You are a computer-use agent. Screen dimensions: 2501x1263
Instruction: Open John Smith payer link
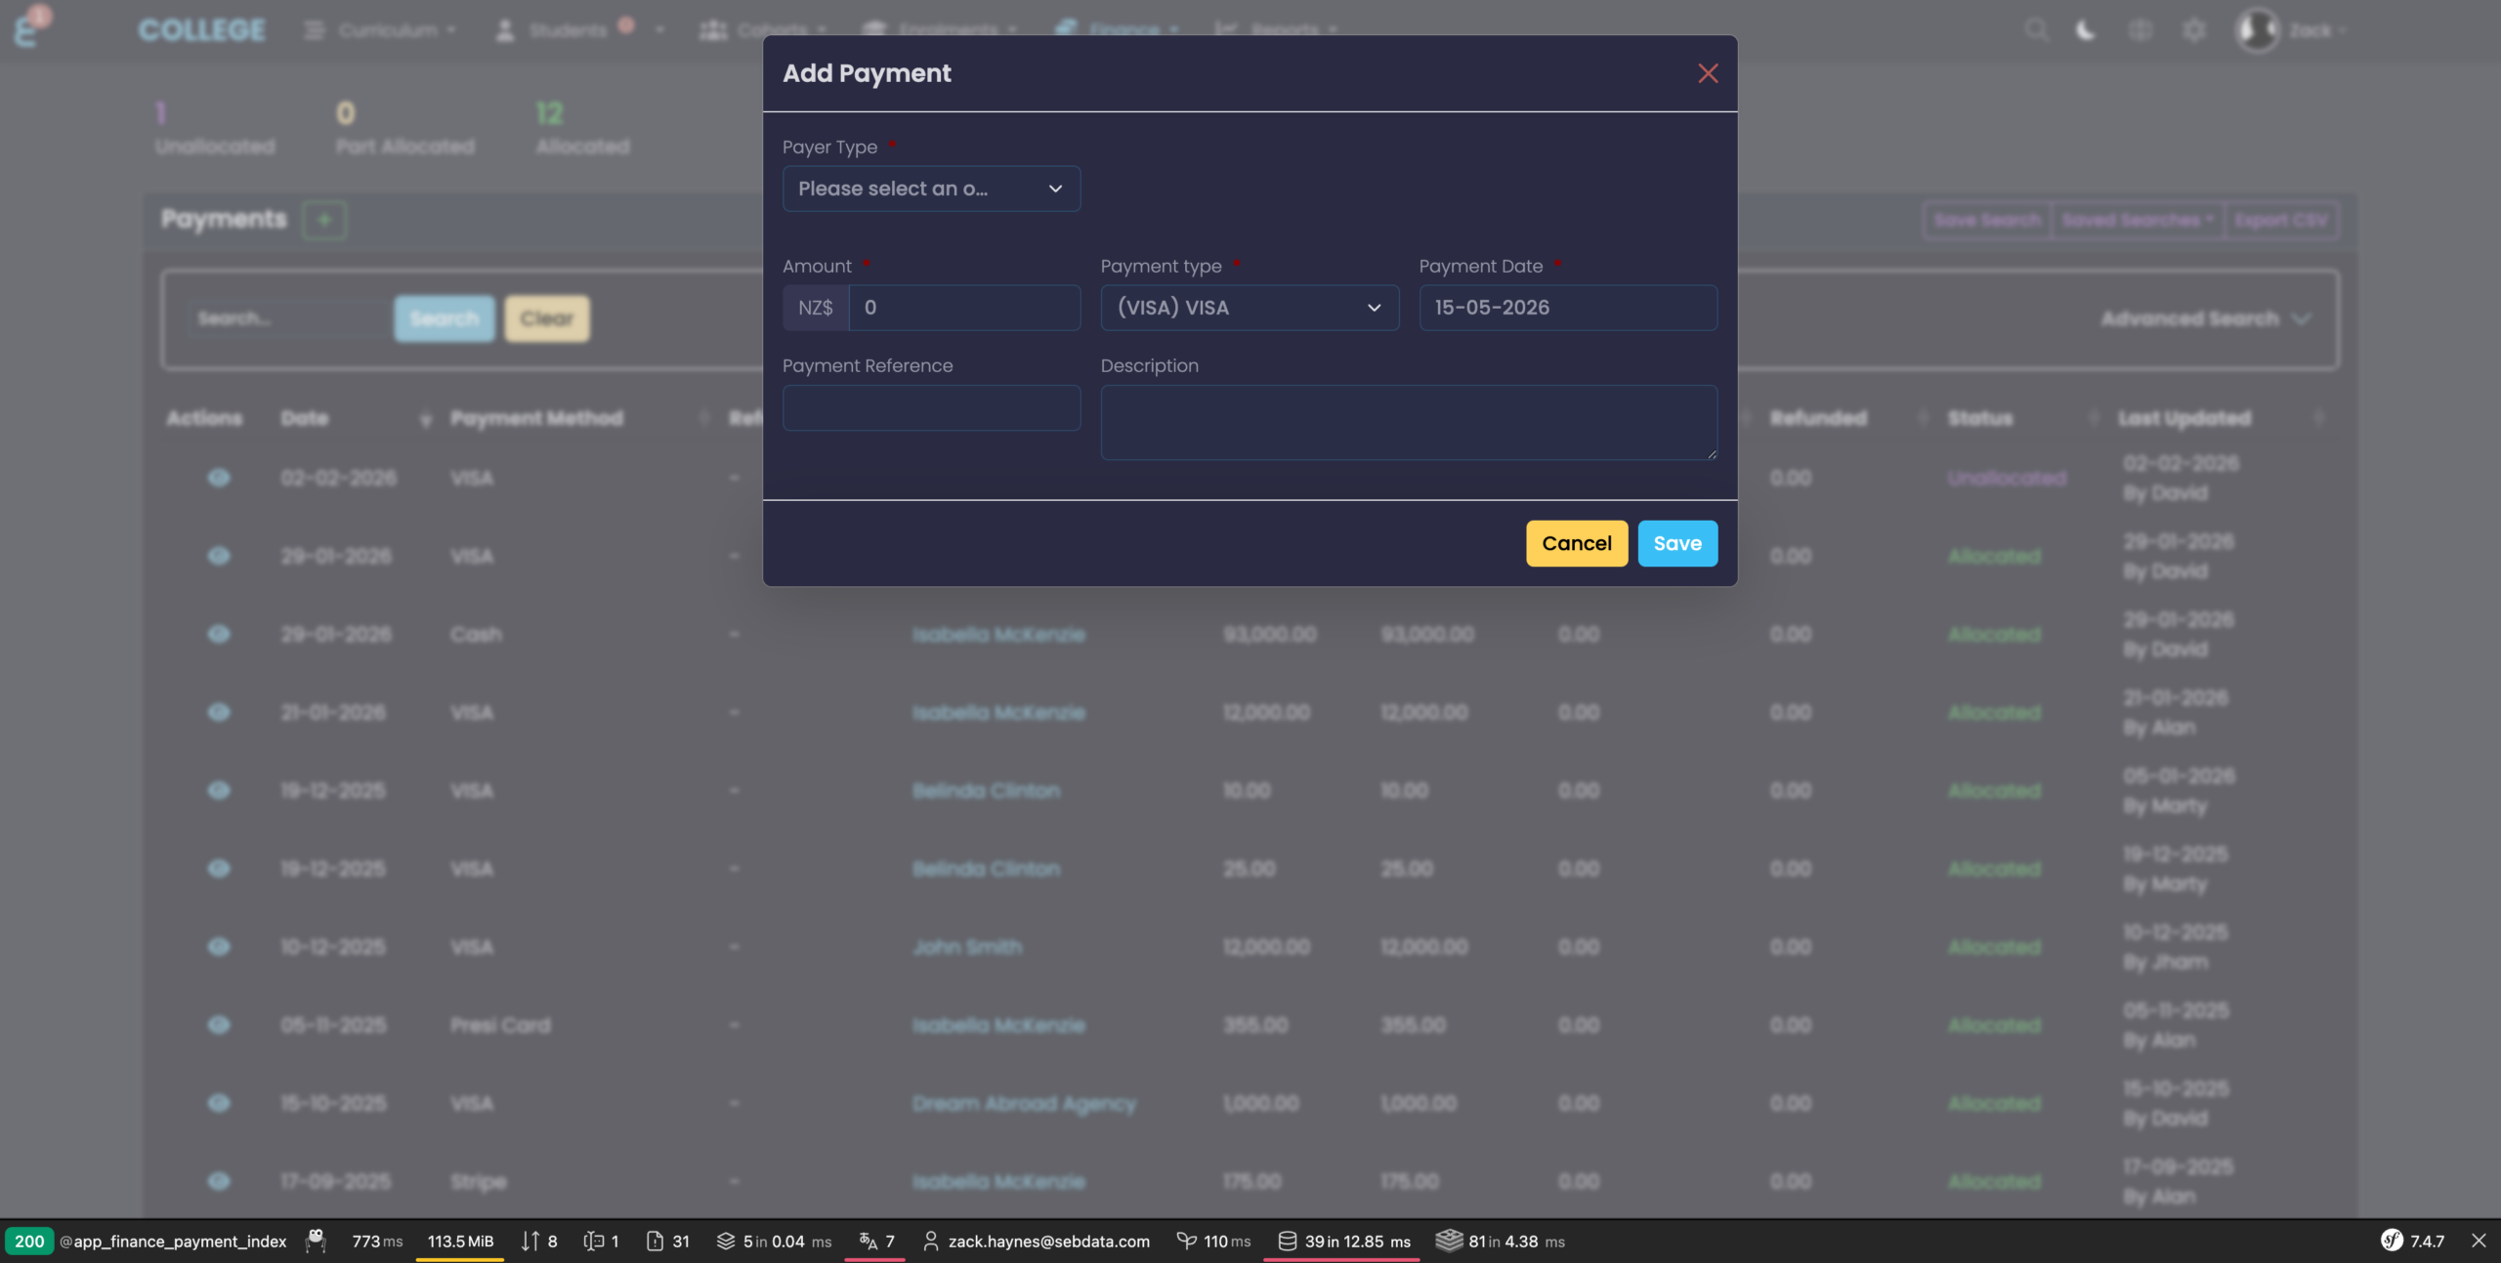[967, 947]
